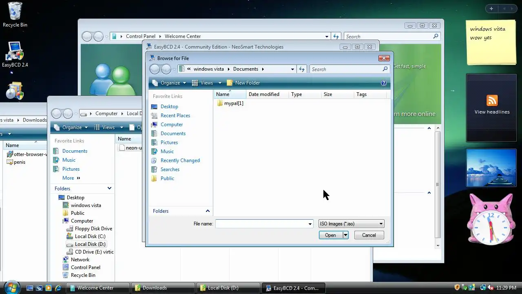Select Searches in Browse dialog favorite links
The height and width of the screenshot is (294, 522).
pyautogui.click(x=170, y=169)
